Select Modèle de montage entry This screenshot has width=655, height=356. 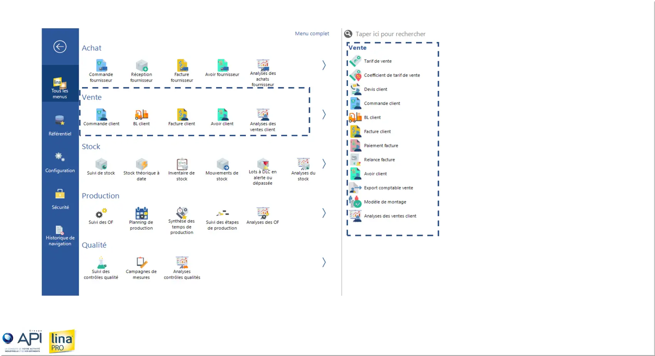coord(385,202)
